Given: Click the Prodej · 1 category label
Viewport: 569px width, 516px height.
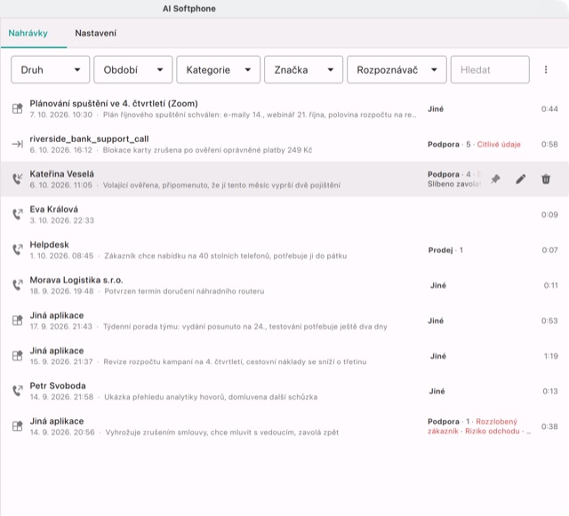Looking at the screenshot, I should [x=445, y=250].
